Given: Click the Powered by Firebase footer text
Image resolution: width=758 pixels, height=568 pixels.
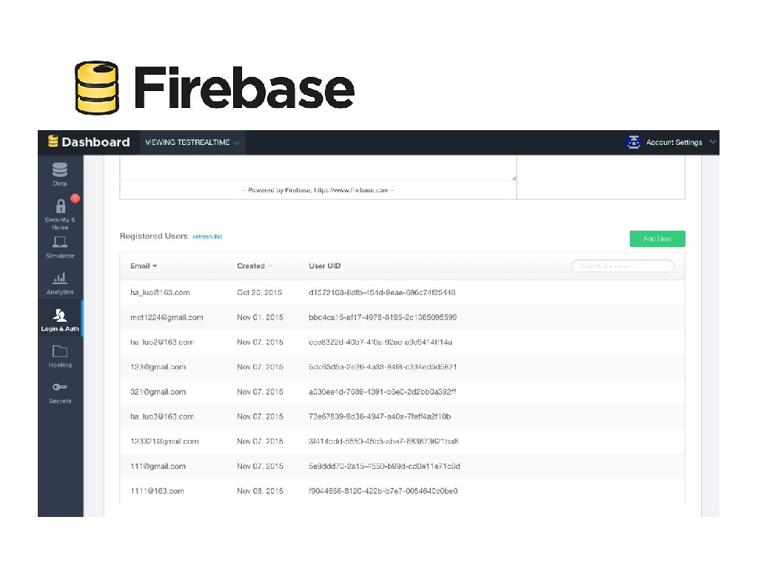Looking at the screenshot, I should pyautogui.click(x=318, y=190).
